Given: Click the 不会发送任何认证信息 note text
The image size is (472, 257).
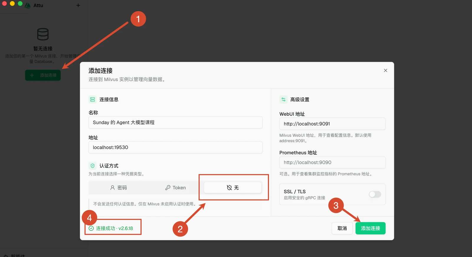Looking at the screenshot, I should click(x=145, y=204).
